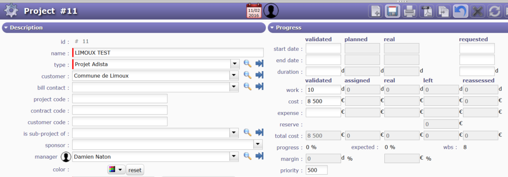Open the color picker palette
The image size is (508, 177).
(116, 169)
